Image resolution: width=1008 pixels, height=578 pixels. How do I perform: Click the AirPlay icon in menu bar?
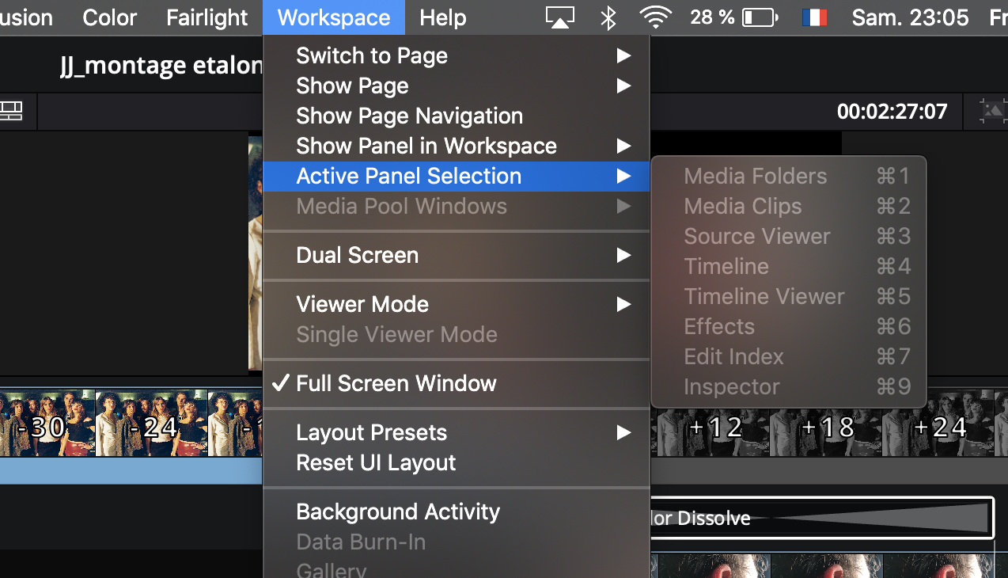[559, 17]
